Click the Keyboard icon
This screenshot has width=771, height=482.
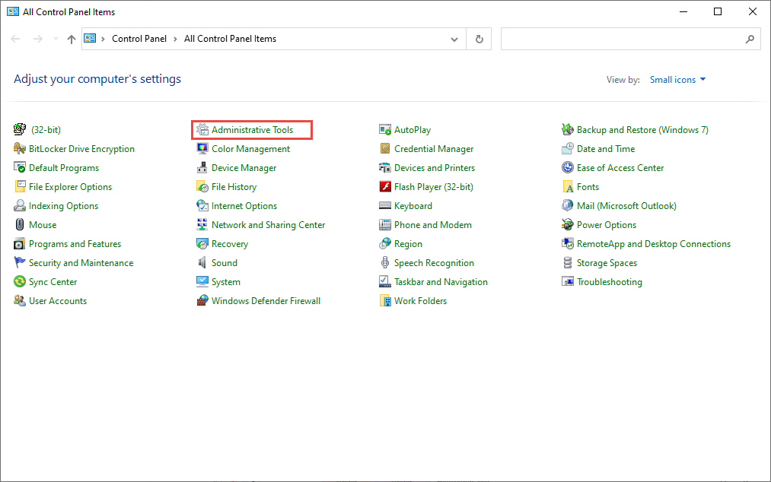385,206
